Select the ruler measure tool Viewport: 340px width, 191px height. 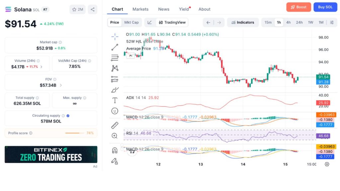click(115, 125)
